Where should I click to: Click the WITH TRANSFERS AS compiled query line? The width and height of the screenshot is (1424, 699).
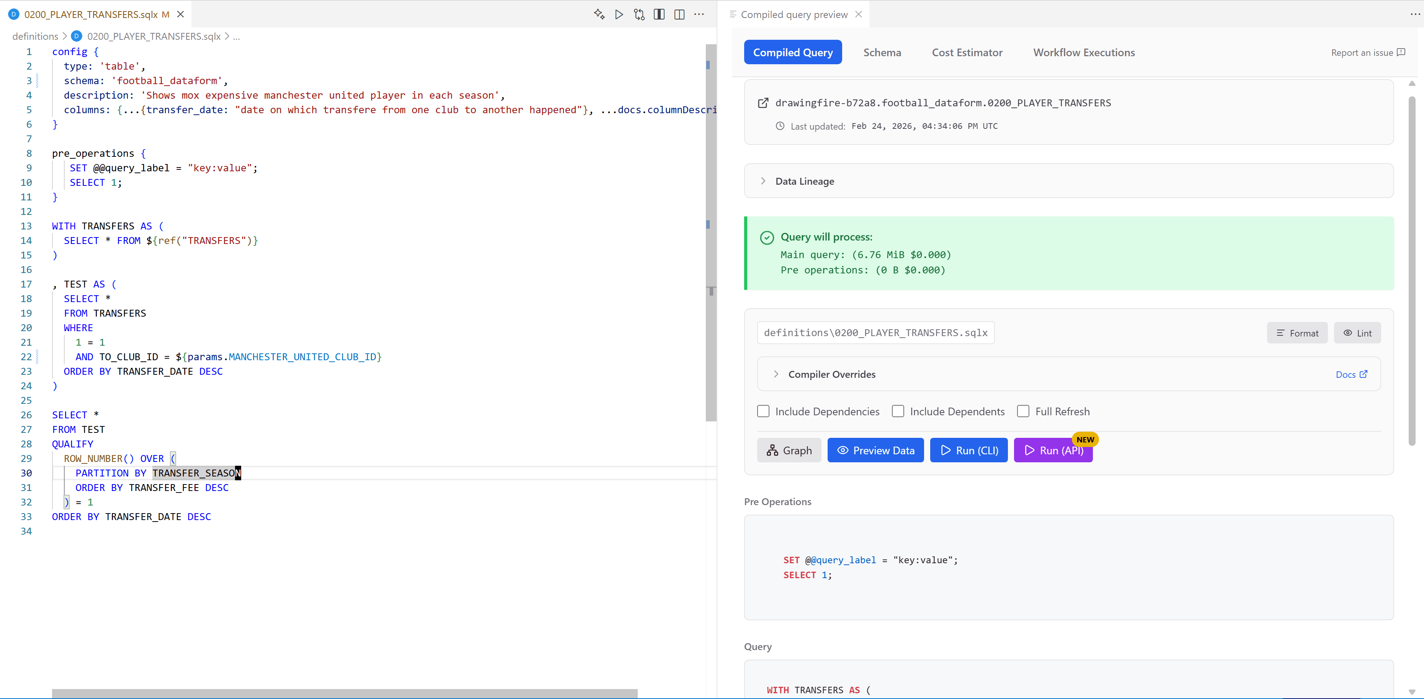(x=818, y=690)
